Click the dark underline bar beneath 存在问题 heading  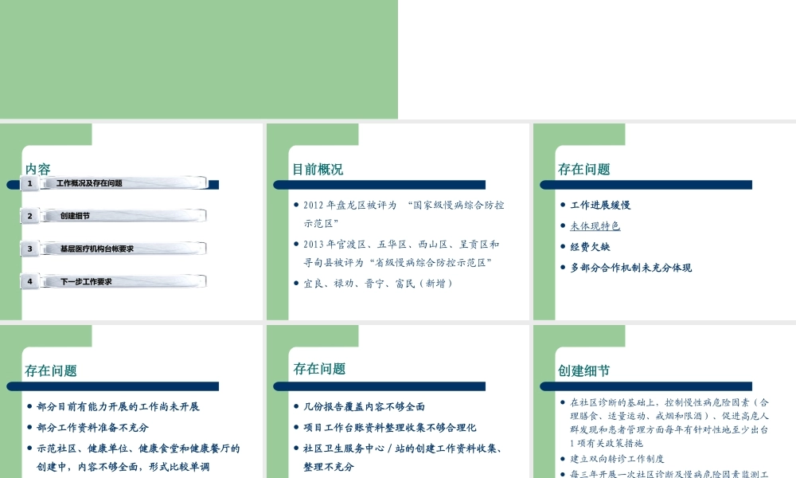646,184
